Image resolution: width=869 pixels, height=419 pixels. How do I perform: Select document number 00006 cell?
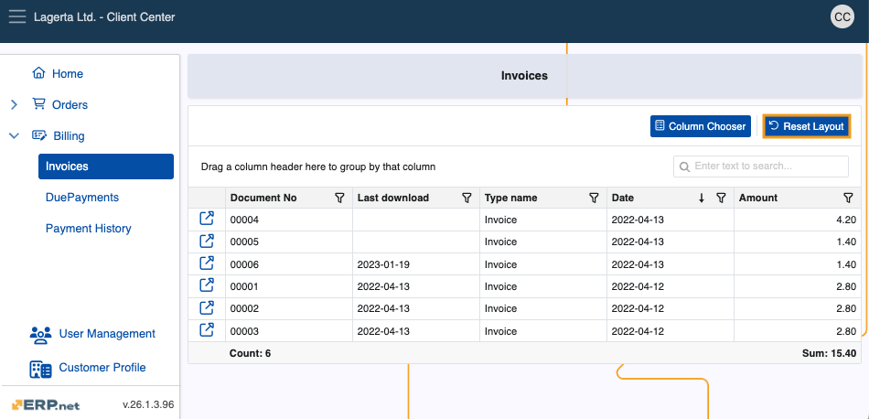click(x=289, y=264)
